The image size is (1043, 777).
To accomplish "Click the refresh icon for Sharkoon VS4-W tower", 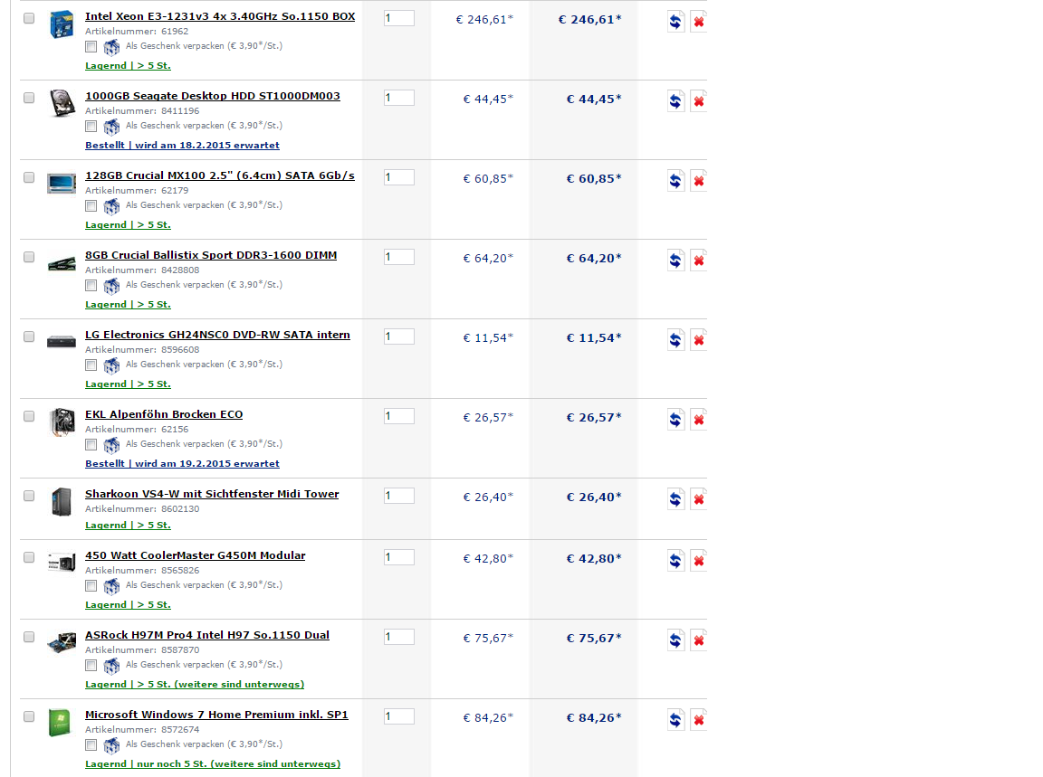I will 675,499.
